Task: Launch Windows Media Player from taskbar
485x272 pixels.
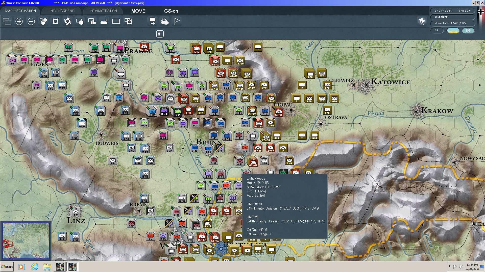Action: [21, 267]
